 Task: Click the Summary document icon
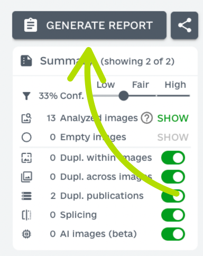(26, 61)
